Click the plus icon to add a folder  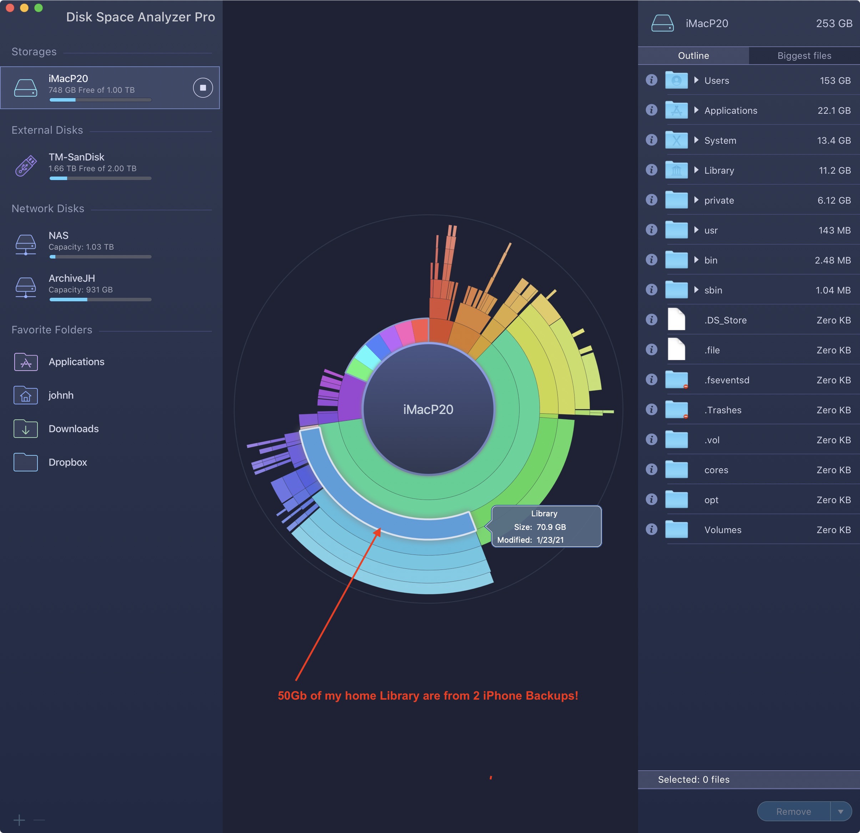click(x=19, y=820)
